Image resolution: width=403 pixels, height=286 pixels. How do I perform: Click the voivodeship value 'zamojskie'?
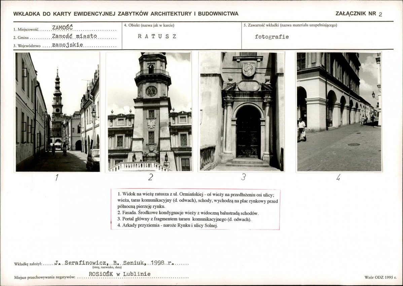pos(68,45)
